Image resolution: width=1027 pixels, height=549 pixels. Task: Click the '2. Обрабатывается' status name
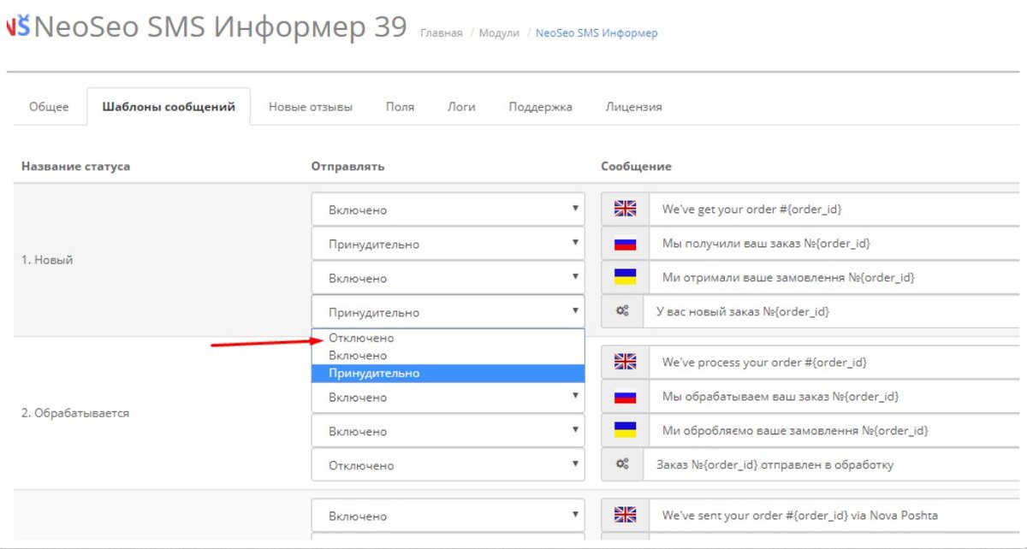point(75,413)
